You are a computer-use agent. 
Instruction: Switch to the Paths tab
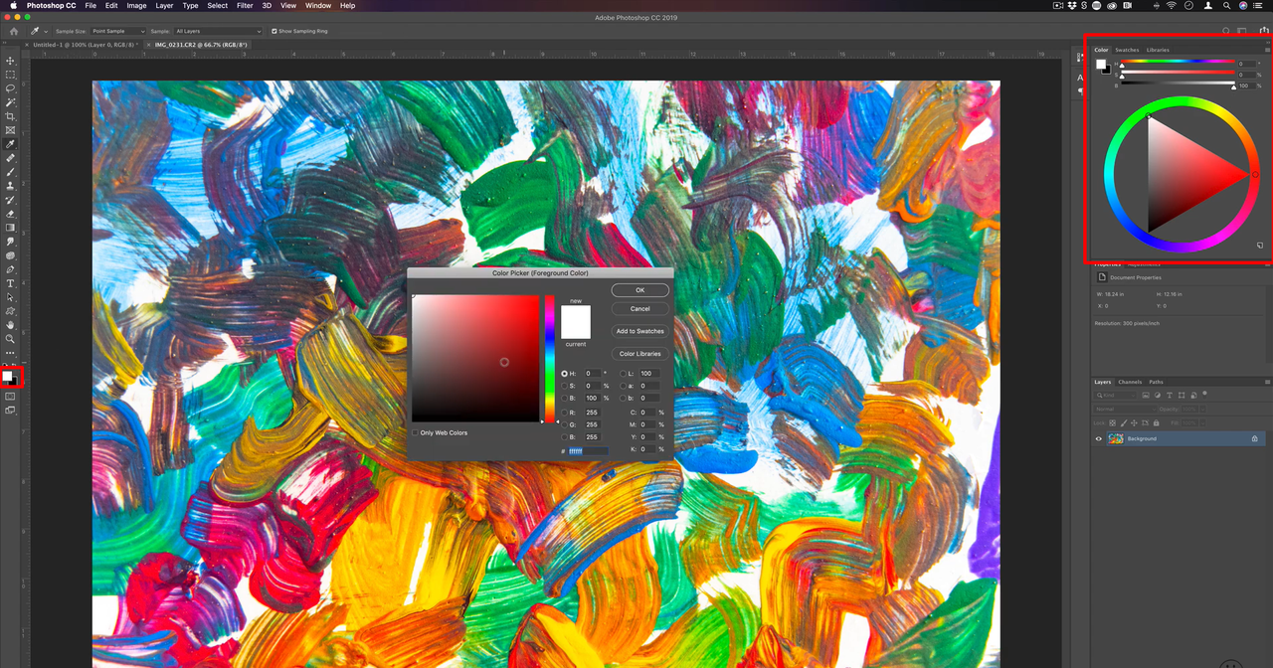pyautogui.click(x=1156, y=382)
